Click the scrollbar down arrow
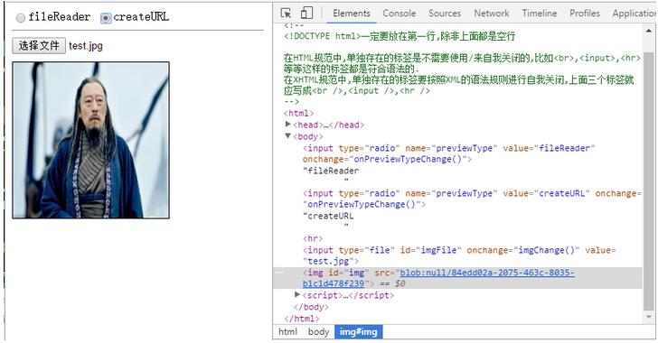Viewport: 658px width, 343px height. click(x=649, y=317)
